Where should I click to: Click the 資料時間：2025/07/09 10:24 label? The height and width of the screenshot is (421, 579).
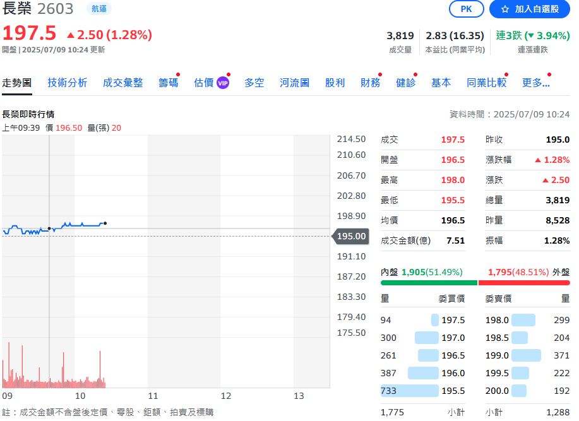[510, 114]
